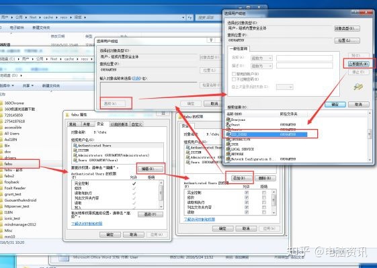This screenshot has width=377, height=268.
Task: Click the LOCAL SERVICE icon in results
Action: coord(228,149)
